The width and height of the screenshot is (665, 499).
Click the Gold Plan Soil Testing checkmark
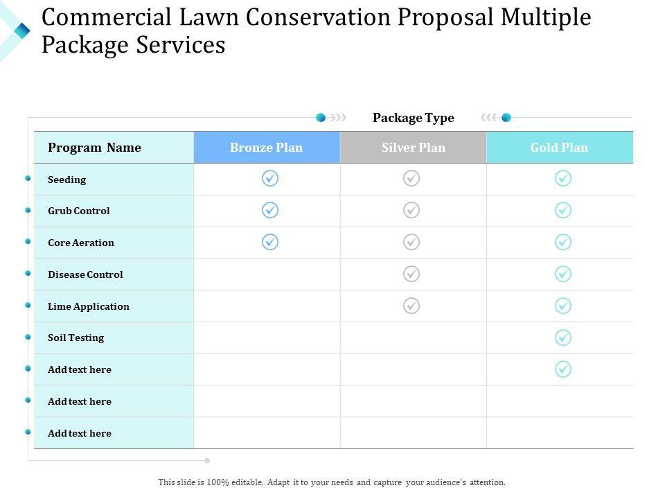pyautogui.click(x=563, y=338)
